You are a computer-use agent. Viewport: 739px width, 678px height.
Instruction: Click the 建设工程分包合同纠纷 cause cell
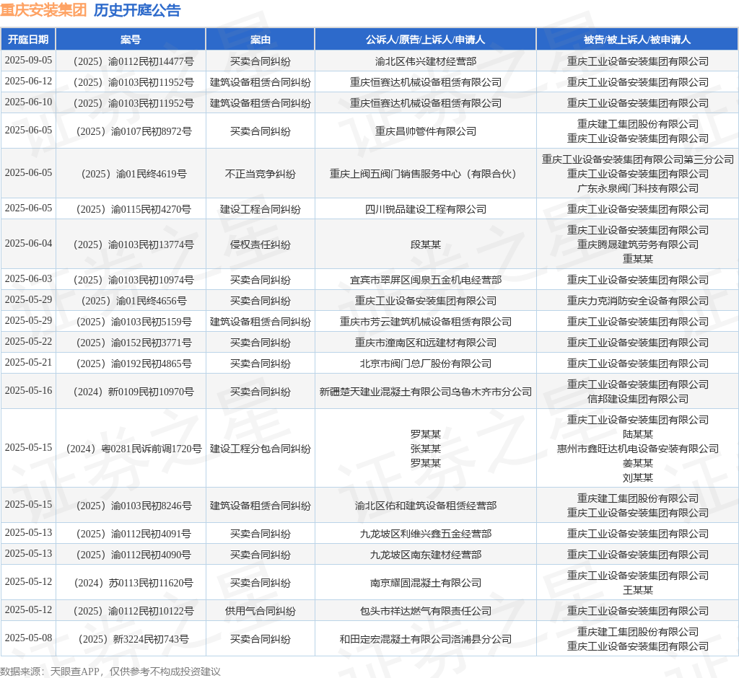pos(260,448)
